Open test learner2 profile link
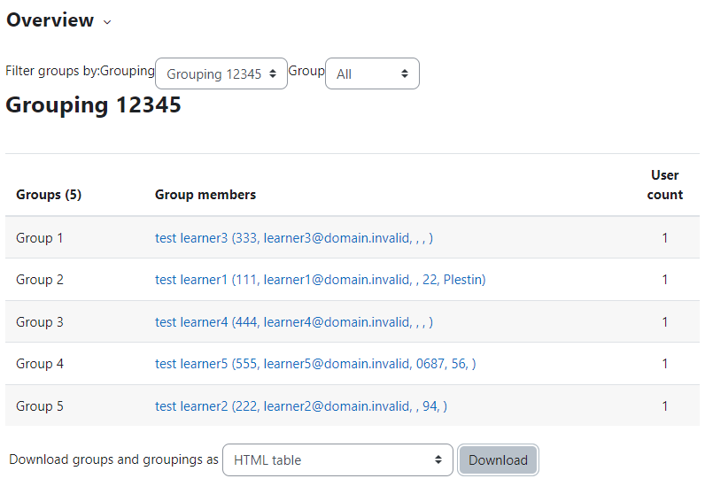The width and height of the screenshot is (705, 494). point(301,405)
